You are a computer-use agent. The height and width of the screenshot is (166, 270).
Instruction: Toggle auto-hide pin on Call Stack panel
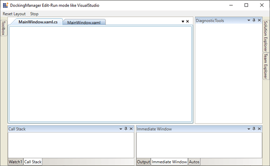[126, 129]
